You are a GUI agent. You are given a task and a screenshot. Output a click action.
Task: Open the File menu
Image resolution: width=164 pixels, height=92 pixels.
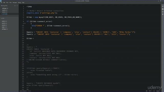[1, 3]
